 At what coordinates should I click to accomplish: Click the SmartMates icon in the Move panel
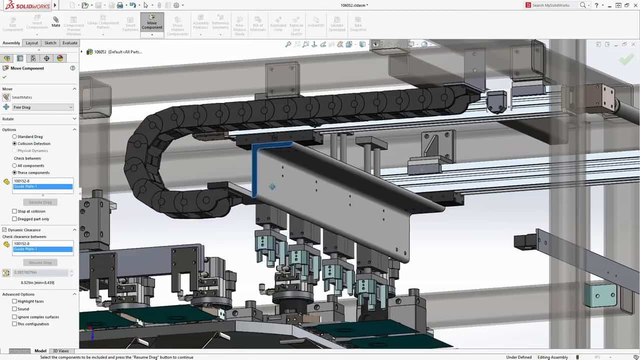(x=7, y=97)
